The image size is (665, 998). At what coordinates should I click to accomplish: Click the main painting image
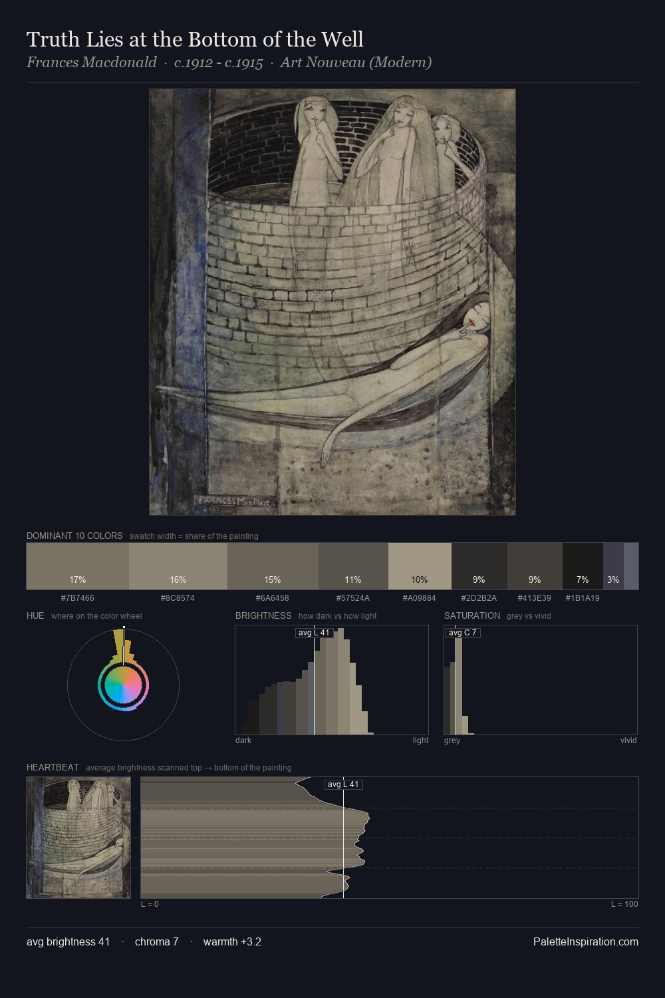click(332, 302)
